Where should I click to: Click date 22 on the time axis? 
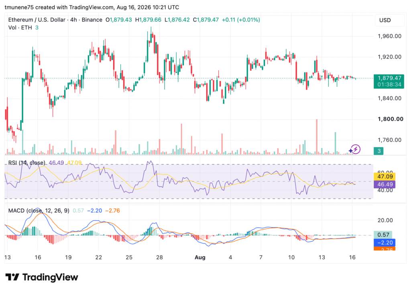click(x=99, y=257)
